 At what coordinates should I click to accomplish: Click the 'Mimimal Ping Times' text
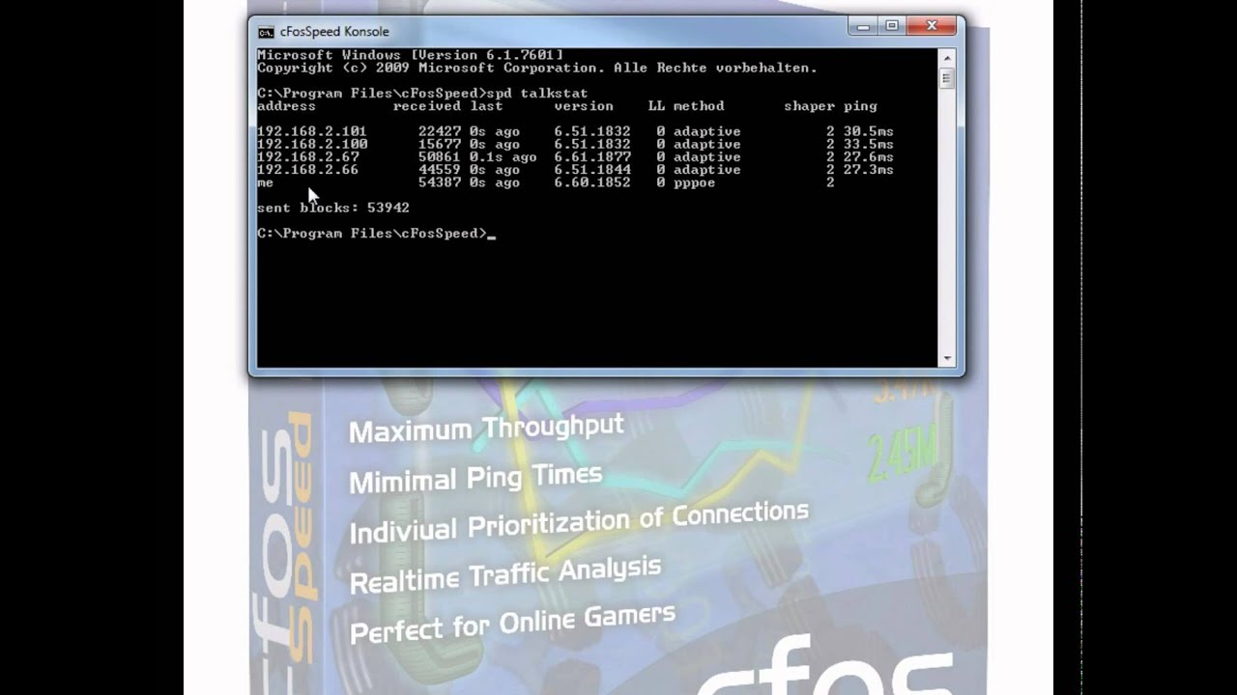click(x=475, y=478)
